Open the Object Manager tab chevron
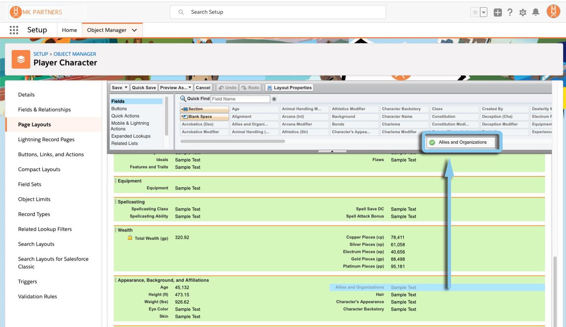The height and width of the screenshot is (327, 566). click(135, 30)
